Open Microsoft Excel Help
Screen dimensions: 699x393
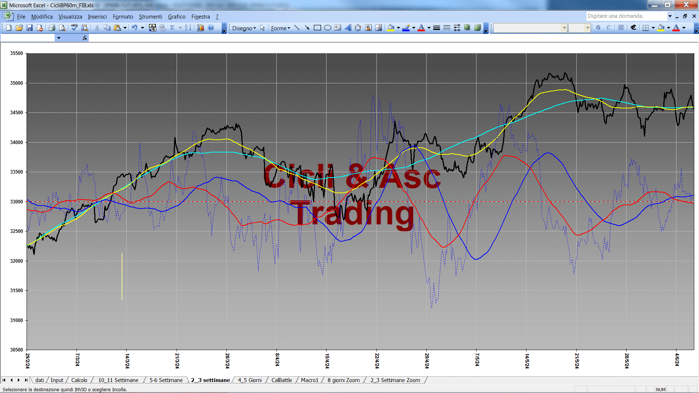click(211, 28)
